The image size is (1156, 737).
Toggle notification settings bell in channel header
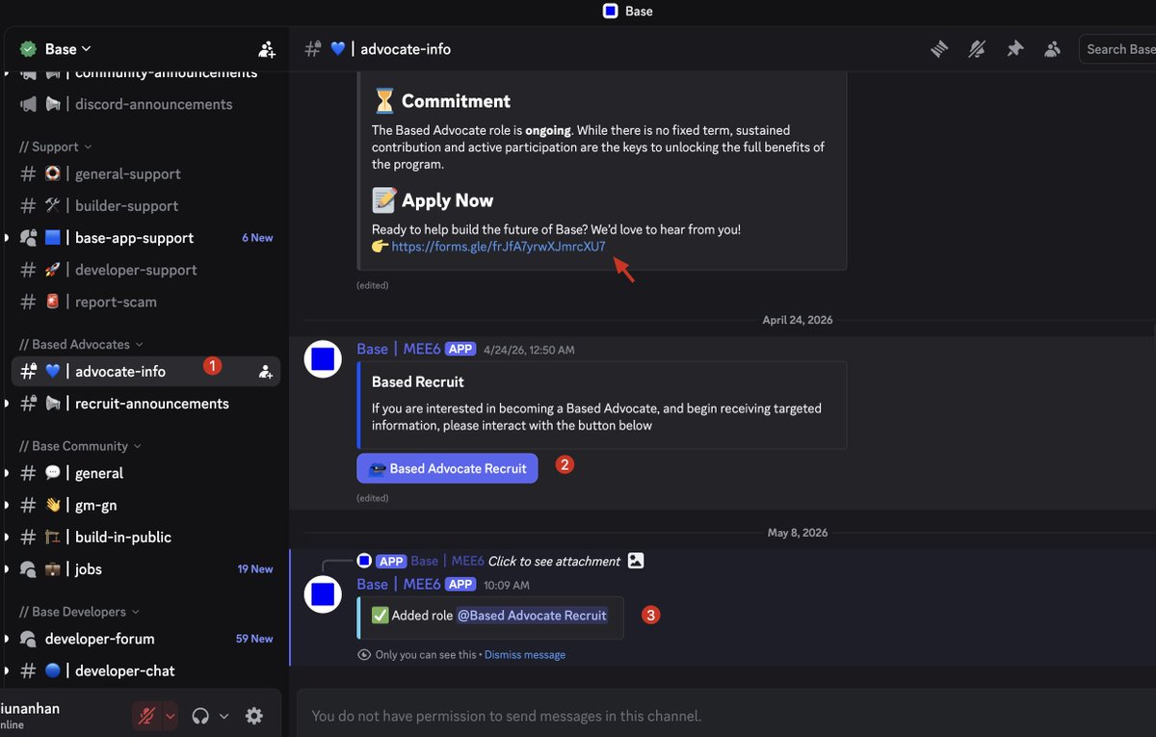click(977, 49)
